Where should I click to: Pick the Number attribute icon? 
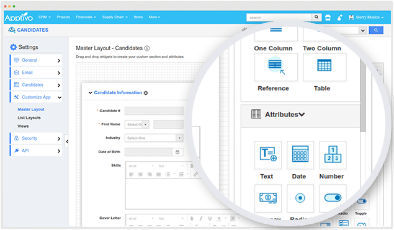point(333,155)
